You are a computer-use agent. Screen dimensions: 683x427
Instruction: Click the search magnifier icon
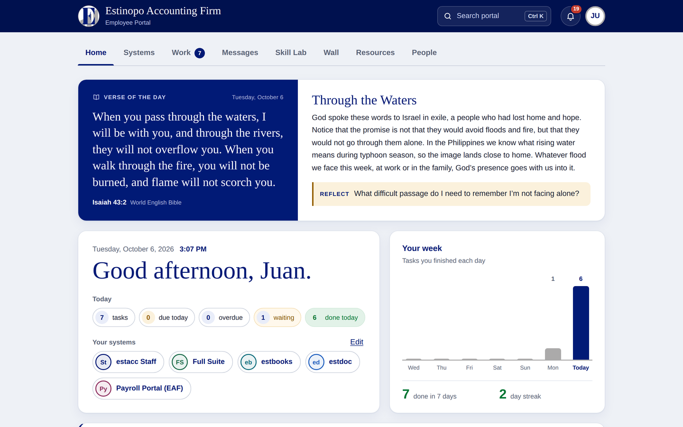(448, 16)
